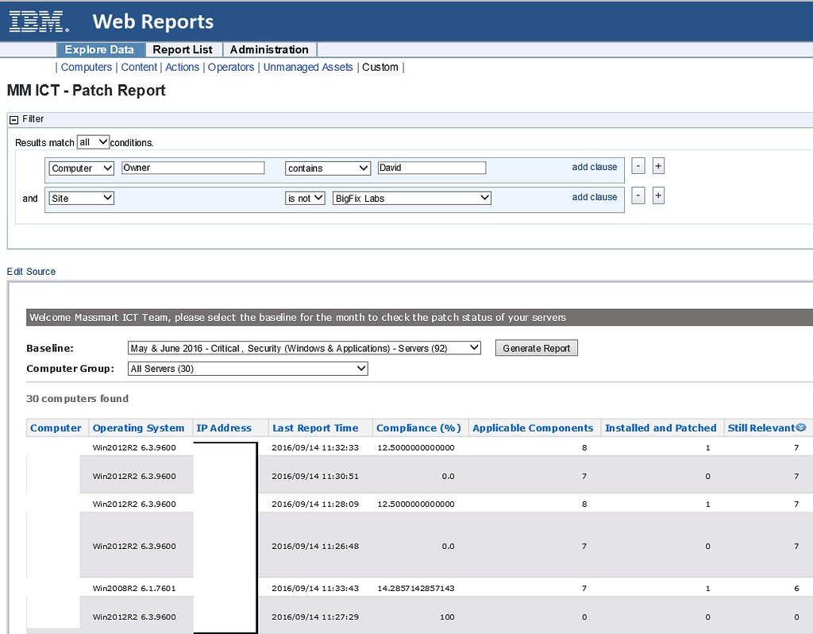This screenshot has width=813, height=634.
Task: Open the Baseline selection dropdown
Action: pos(304,347)
